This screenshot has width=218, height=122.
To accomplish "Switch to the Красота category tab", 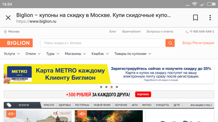I will point(49,105).
